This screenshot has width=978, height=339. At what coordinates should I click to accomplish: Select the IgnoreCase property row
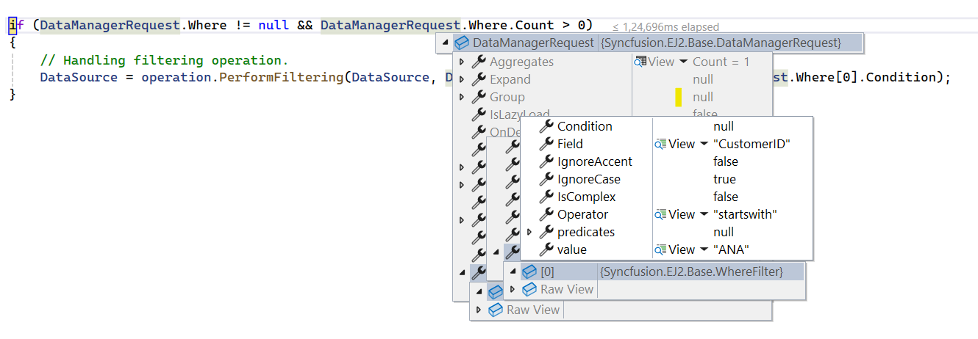tap(666, 179)
